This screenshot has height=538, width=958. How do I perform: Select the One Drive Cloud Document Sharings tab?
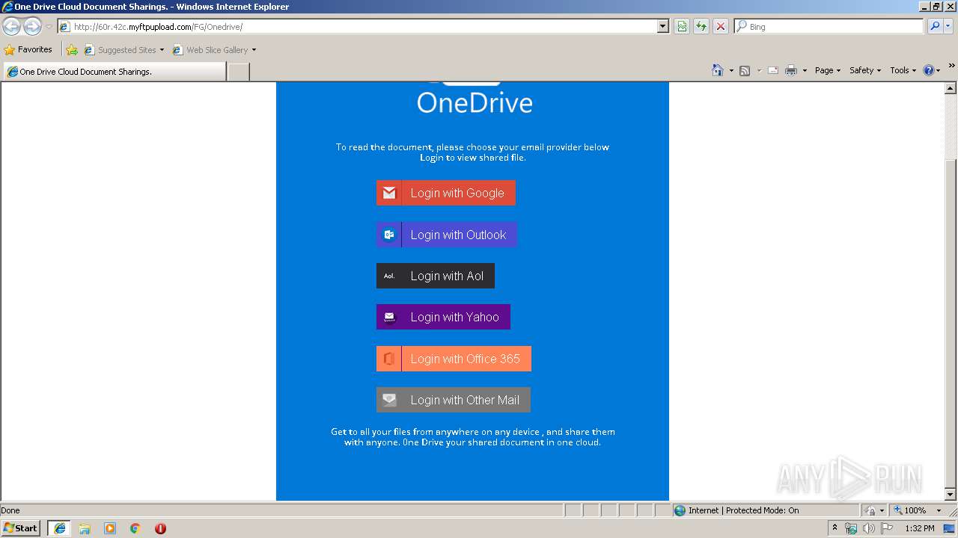click(x=115, y=72)
